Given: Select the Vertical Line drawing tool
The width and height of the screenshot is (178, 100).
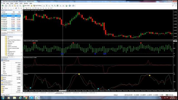Looking at the screenshot, I should (x=8, y=8).
